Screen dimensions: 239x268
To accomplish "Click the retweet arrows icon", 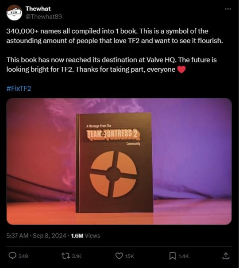I will [66, 256].
